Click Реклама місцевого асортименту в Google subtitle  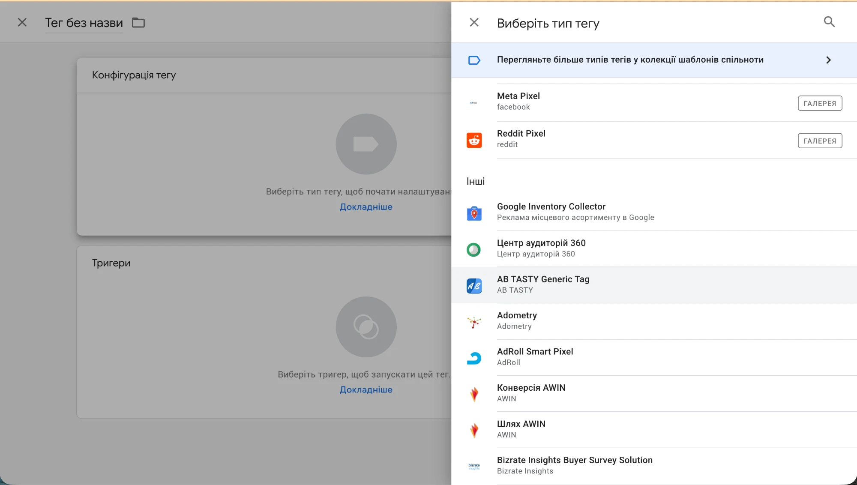(x=575, y=218)
